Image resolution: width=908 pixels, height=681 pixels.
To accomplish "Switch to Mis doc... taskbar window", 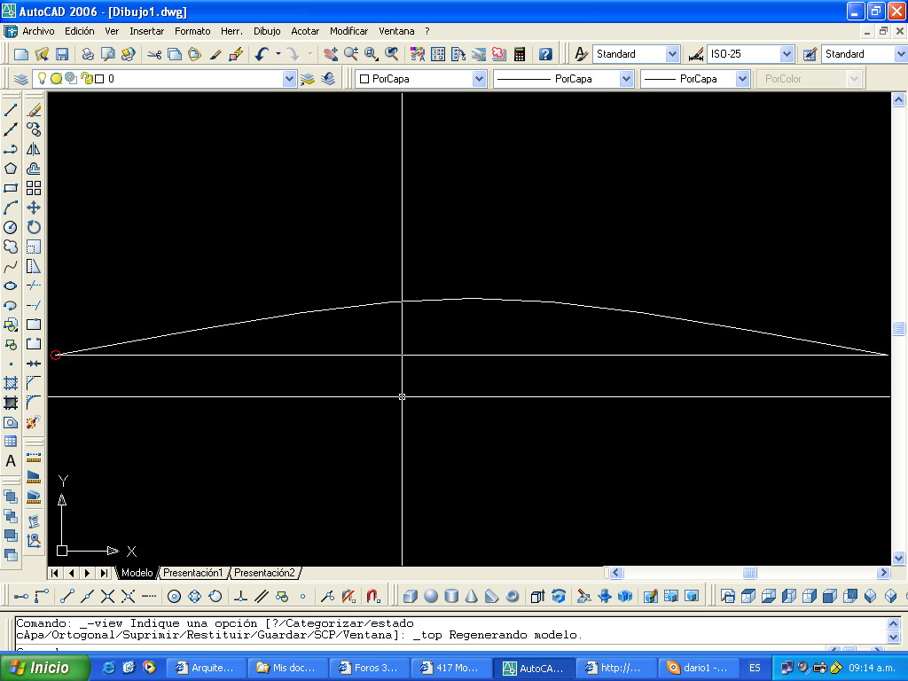I will (x=288, y=668).
